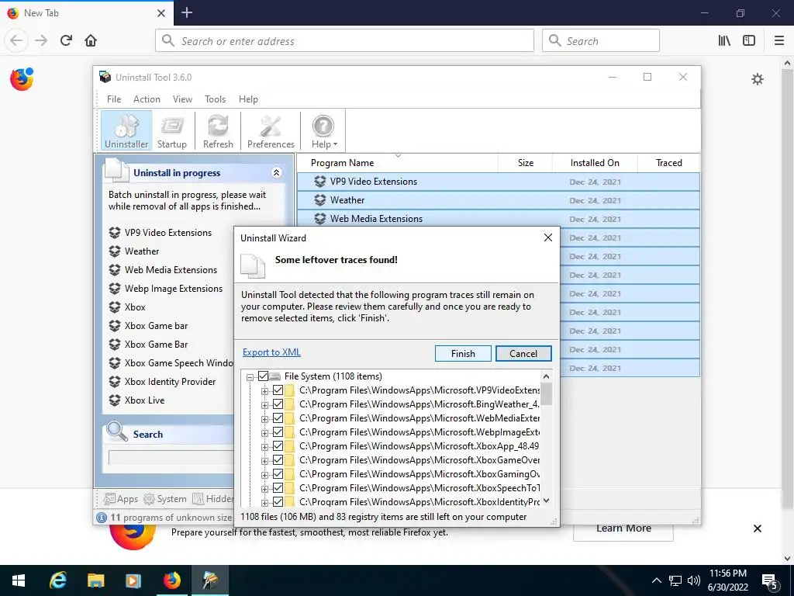
Task: Click the Xbox Live icon in sidebar
Action: pos(115,400)
